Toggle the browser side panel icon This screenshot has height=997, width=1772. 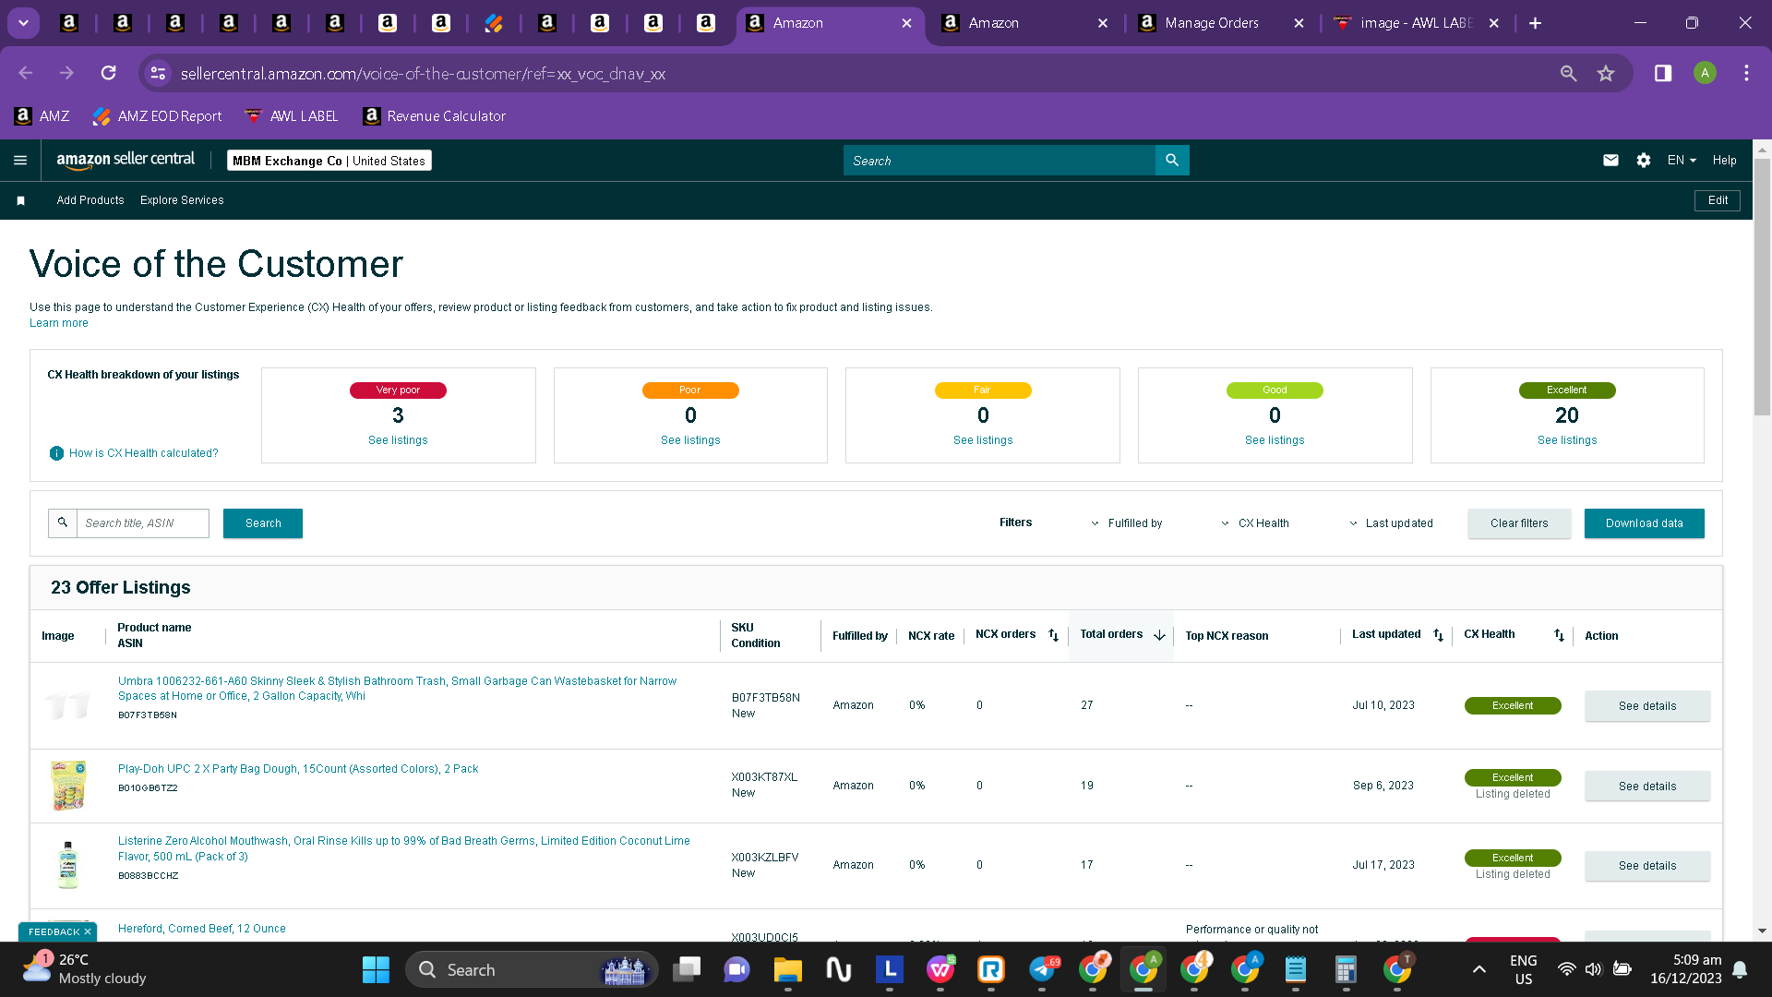click(1663, 73)
